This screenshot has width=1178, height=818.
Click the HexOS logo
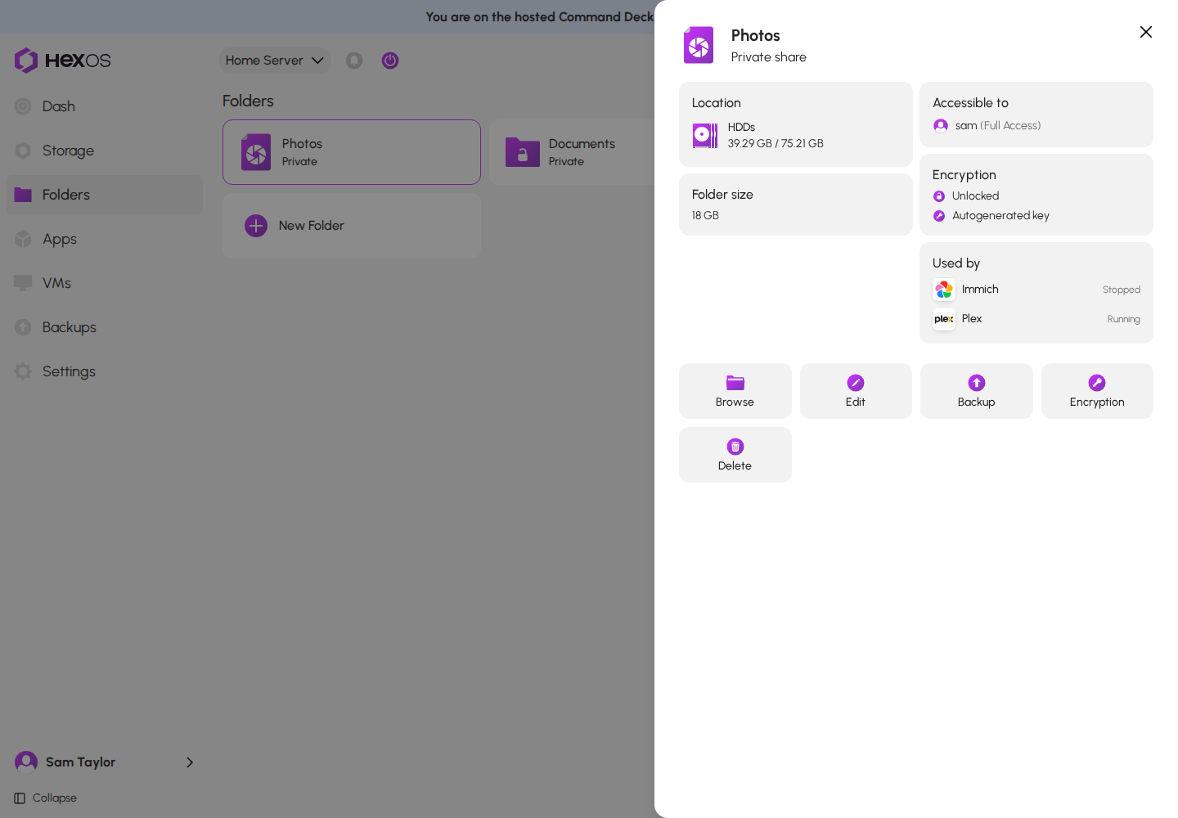pyautogui.click(x=62, y=61)
